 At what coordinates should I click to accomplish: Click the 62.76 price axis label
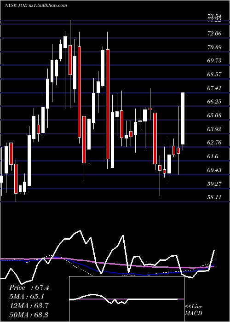click(x=214, y=143)
